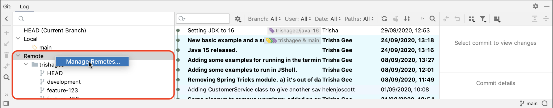Switch to the Log tab
The width and height of the screenshot is (553, 108).
point(24,6)
